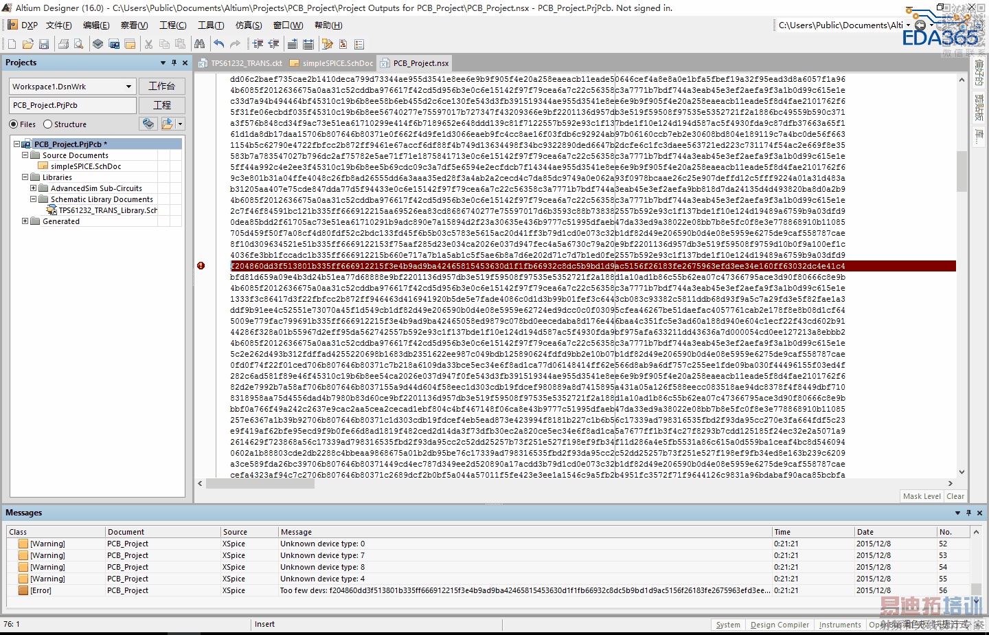The height and width of the screenshot is (635, 989).
Task: Collapse the Source Documents folder
Action: point(25,155)
